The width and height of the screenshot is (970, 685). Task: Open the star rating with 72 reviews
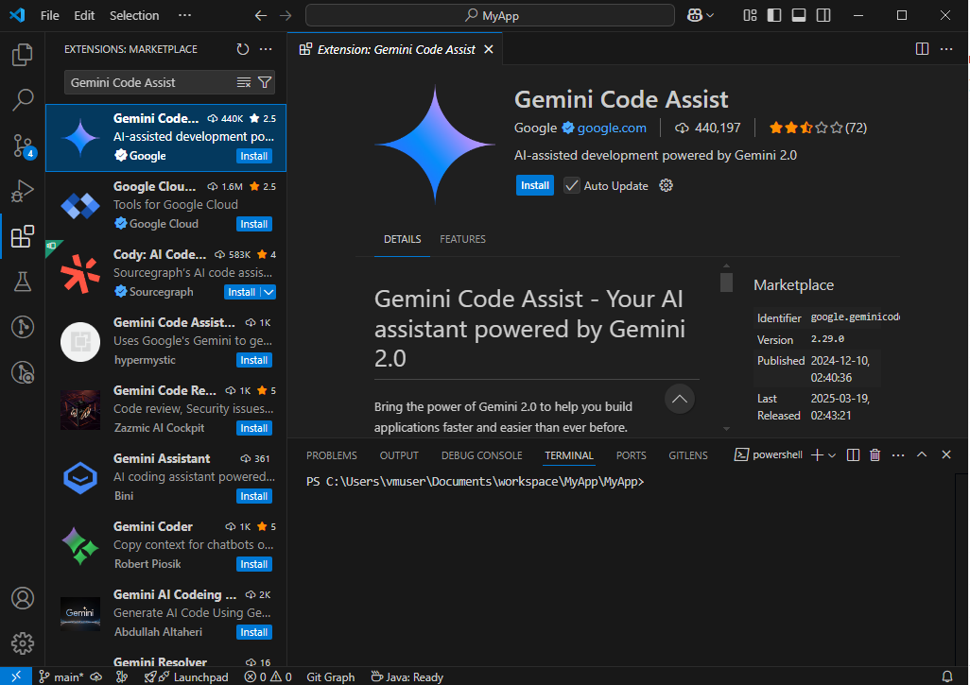point(818,128)
